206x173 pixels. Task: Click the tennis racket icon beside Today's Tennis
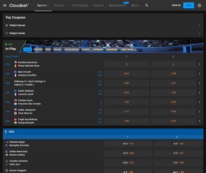pyautogui.click(x=7, y=33)
